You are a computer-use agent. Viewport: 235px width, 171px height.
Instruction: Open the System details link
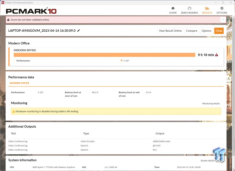(x=207, y=160)
